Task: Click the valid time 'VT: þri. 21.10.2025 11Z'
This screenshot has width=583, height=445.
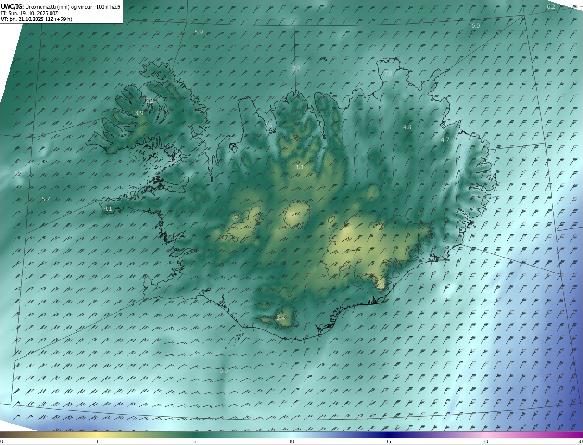Action: [27, 19]
